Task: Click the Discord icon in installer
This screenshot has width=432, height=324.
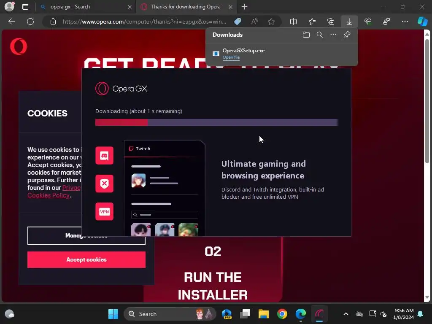Action: pyautogui.click(x=105, y=156)
